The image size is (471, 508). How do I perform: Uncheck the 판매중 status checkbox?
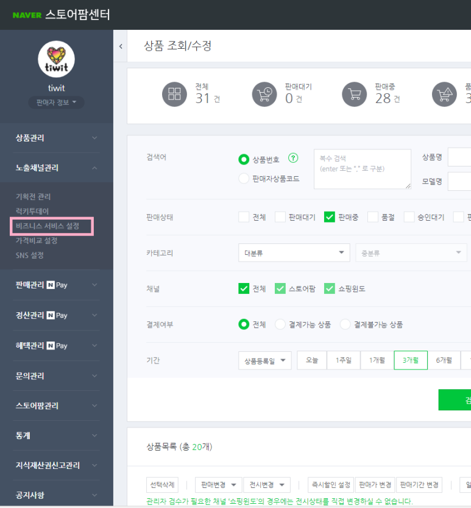pyautogui.click(x=329, y=217)
